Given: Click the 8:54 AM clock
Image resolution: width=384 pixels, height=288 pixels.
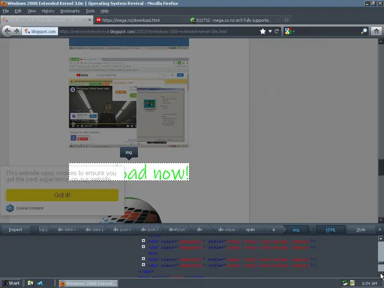Looking at the screenshot, I should click(369, 283).
